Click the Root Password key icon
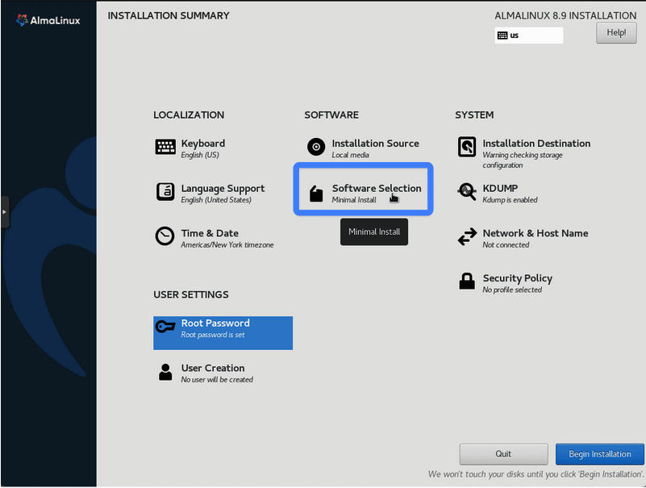This screenshot has height=488, width=646. (165, 327)
